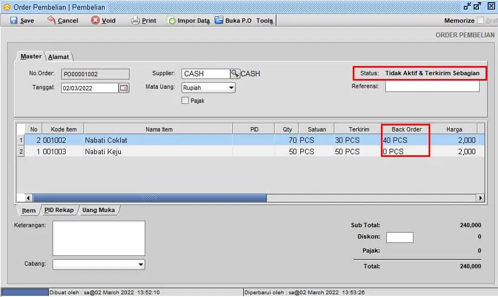This screenshot has width=498, height=297.
Task: Click the restore-down window icon
Action: tap(467, 6)
